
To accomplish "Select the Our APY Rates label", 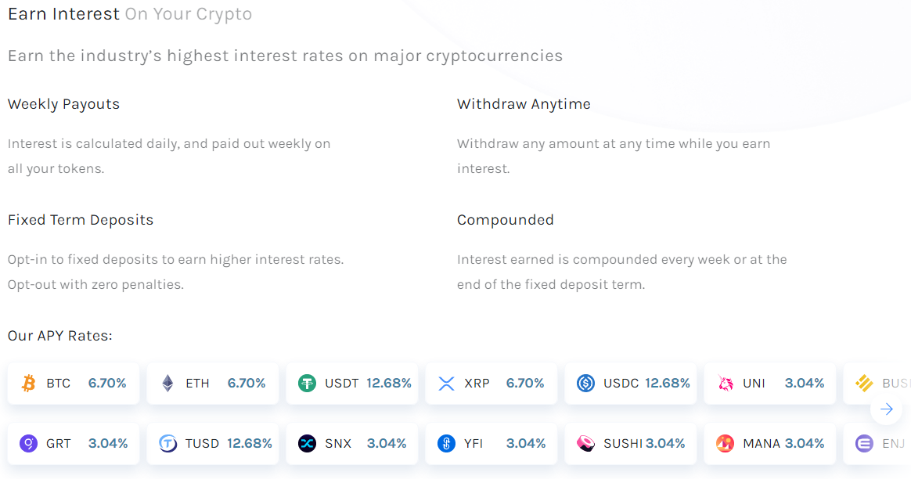I will pyautogui.click(x=59, y=335).
